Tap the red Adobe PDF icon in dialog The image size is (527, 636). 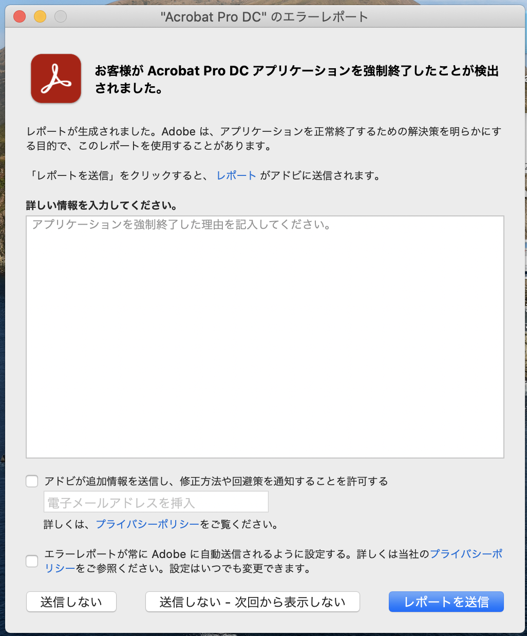pyautogui.click(x=55, y=78)
